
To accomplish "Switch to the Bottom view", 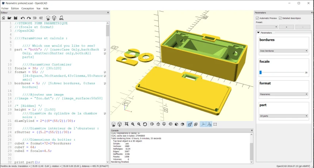I will [164, 124].
